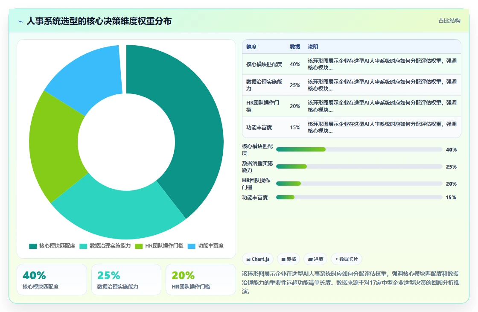Image resolution: width=478 pixels, height=312 pixels.
Task: Click the HR团队操作门槛 progress bar
Action: [359, 184]
